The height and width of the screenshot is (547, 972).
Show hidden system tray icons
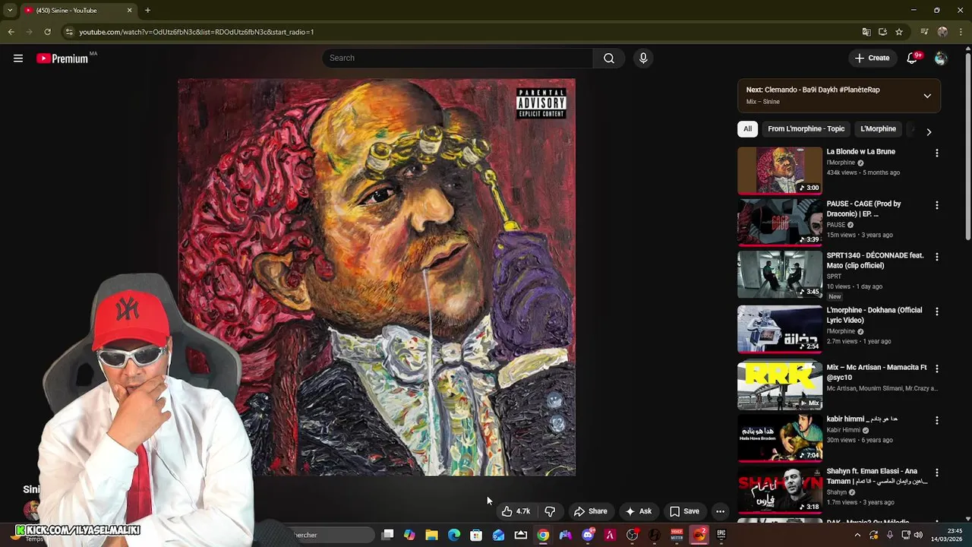857,535
